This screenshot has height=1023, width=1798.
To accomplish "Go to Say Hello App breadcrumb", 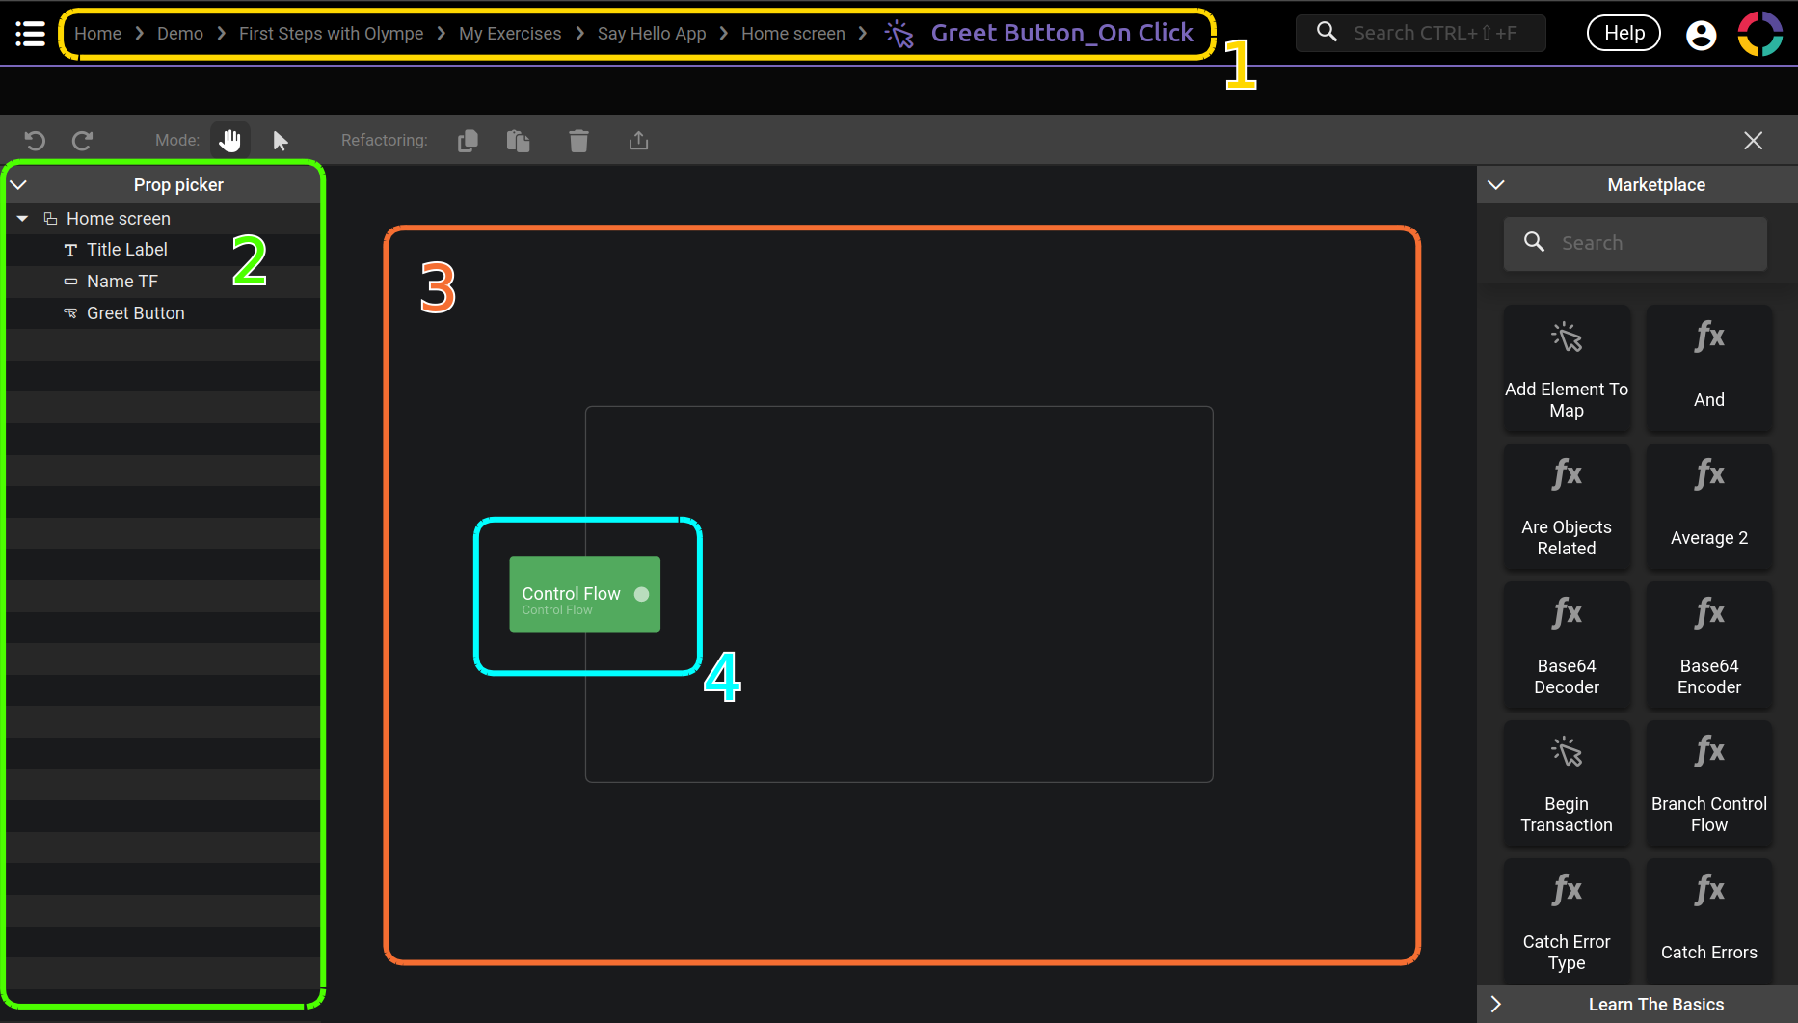I will 651,34.
